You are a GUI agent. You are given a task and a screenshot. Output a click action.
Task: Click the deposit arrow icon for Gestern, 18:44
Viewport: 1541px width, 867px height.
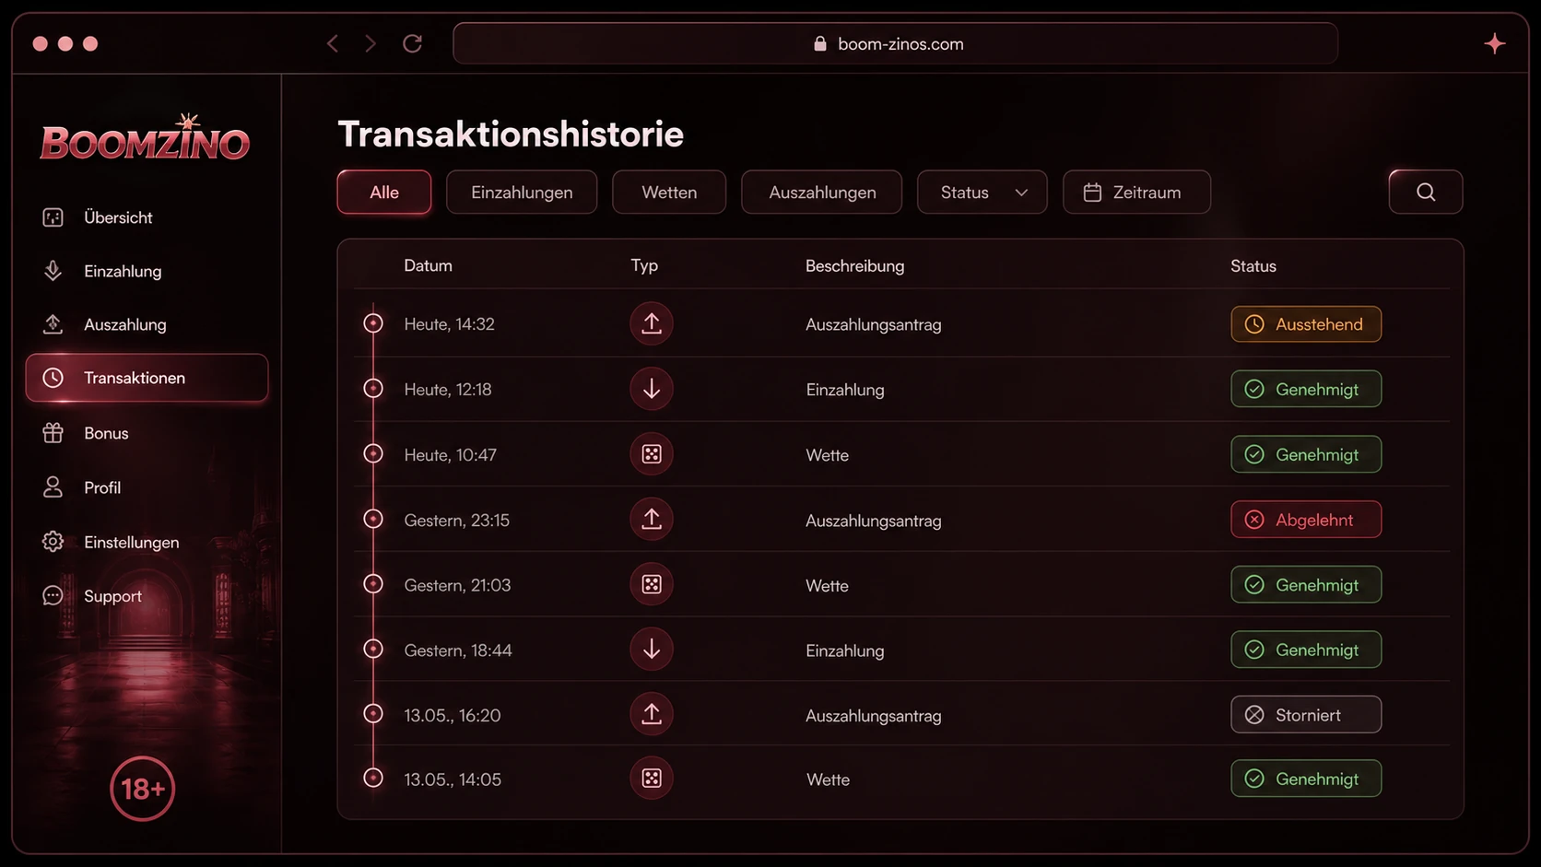(652, 650)
